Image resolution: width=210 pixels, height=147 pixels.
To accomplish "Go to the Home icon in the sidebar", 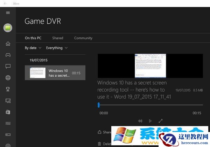I will [x=8, y=44].
